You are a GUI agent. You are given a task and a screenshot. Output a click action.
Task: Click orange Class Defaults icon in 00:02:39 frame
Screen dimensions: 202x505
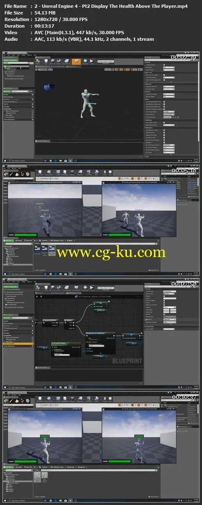pyautogui.click(x=77, y=61)
